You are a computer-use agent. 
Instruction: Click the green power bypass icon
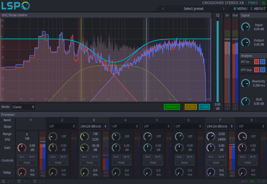click(263, 3)
